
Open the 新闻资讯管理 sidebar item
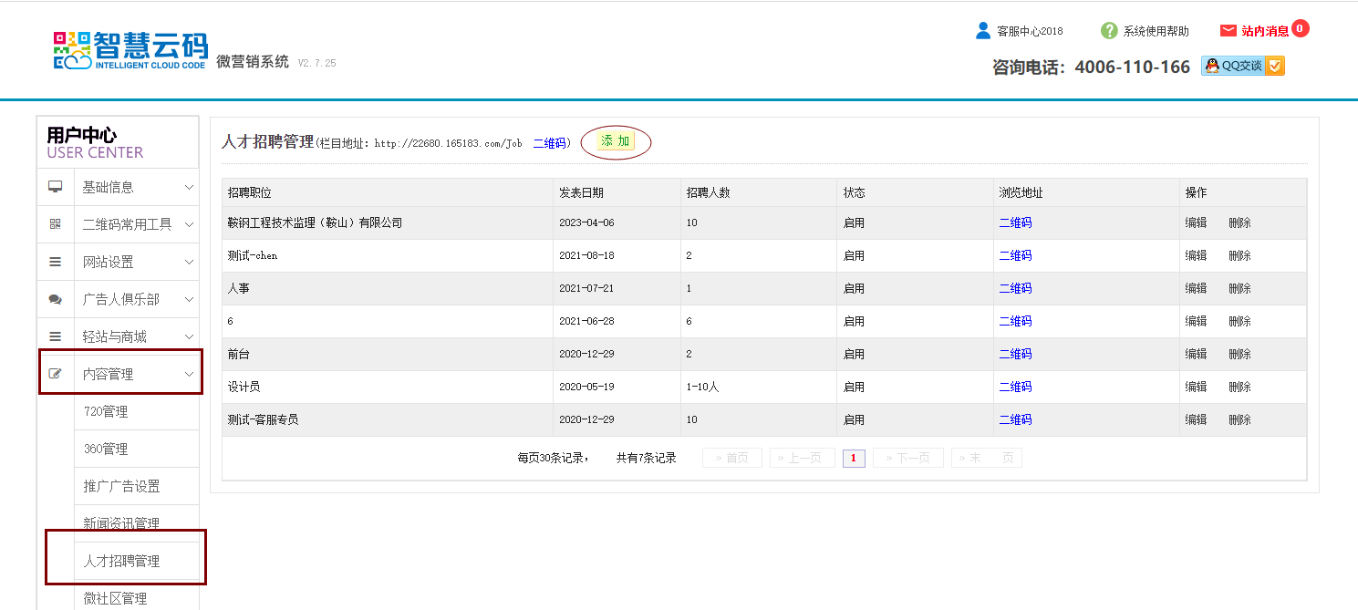click(x=121, y=523)
